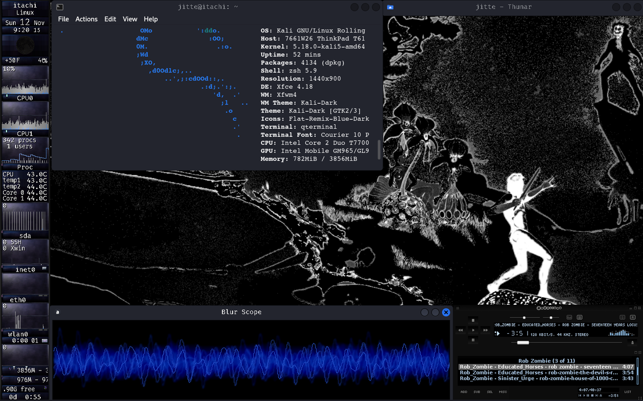Screen dimensions: 643x401
Task: Click mini stop button in playlist footer
Action: 592,395
